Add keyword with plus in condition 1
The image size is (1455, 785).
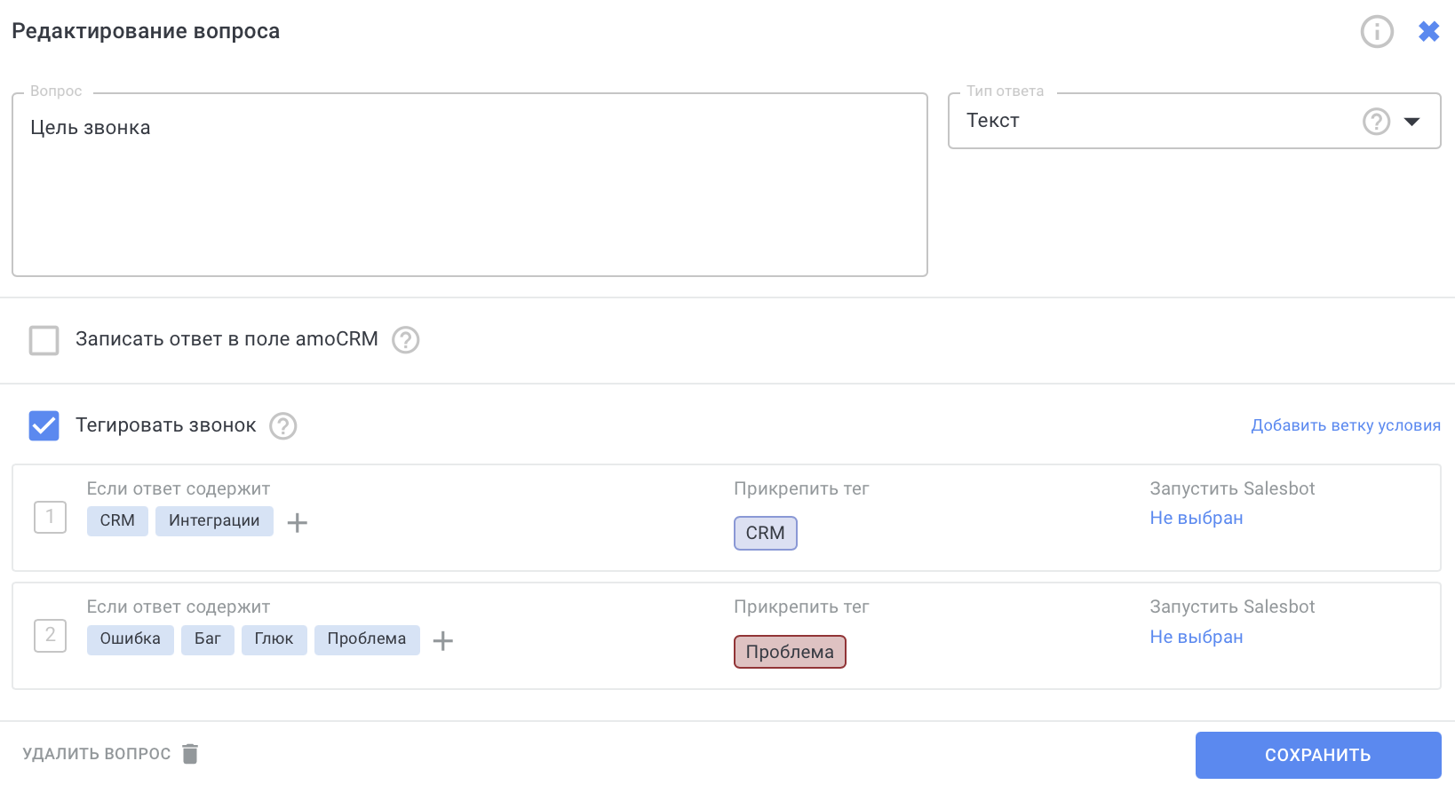coord(298,523)
